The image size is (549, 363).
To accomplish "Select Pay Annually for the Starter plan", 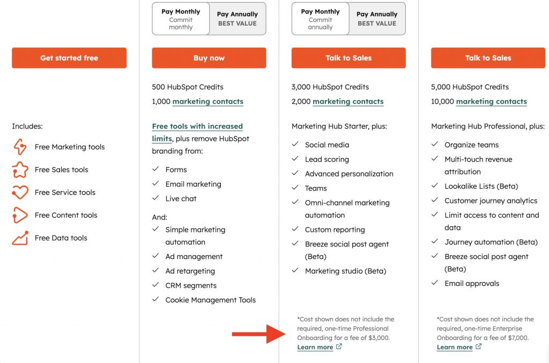I will click(238, 18).
